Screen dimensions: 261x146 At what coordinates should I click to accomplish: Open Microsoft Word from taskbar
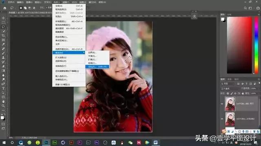[x=156, y=142]
